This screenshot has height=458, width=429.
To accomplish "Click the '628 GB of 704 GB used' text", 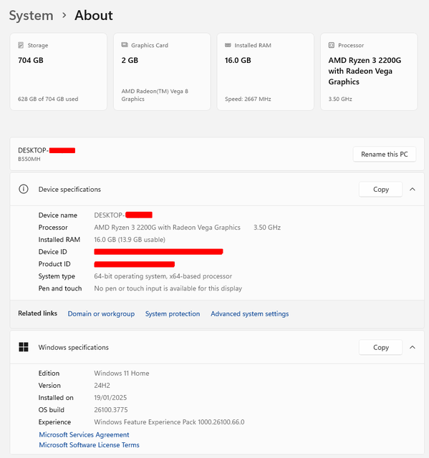I will (48, 99).
